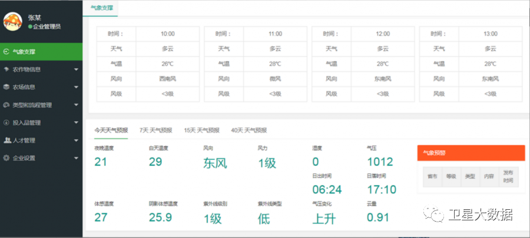Screen dimensions: 530x238
Task: Click the 人才管理 people icon
Action: (x=6, y=140)
